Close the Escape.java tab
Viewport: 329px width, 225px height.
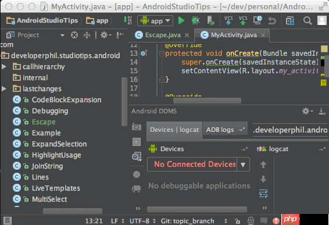[x=187, y=35]
